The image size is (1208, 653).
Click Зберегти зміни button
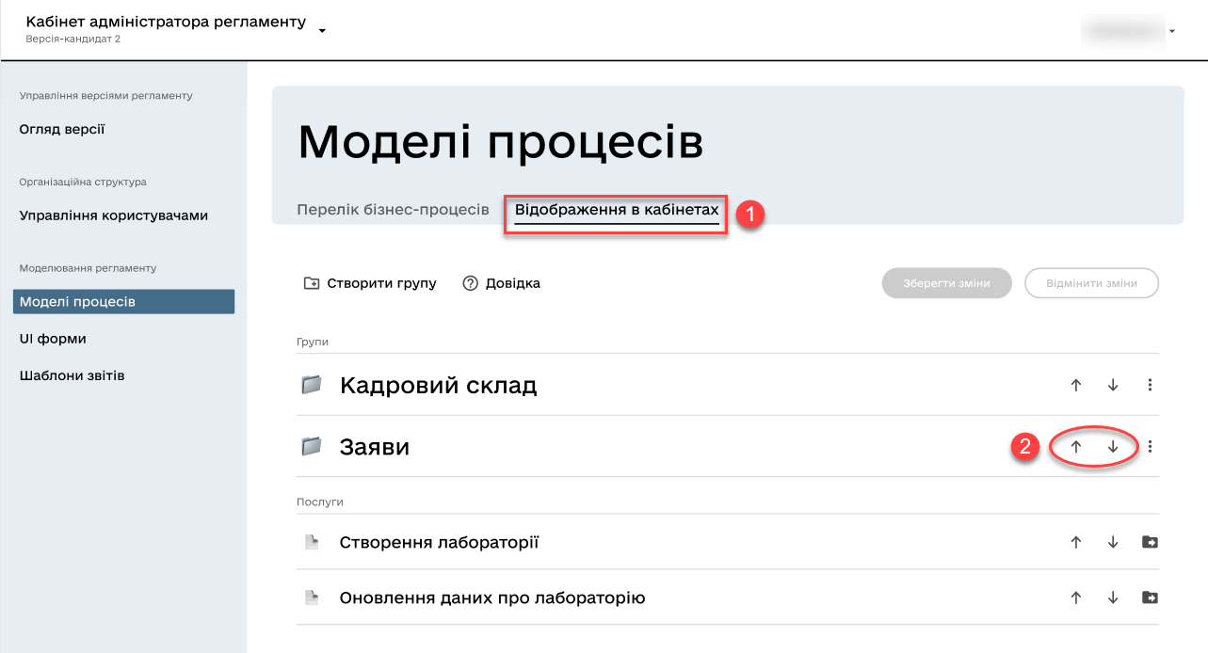point(947,283)
